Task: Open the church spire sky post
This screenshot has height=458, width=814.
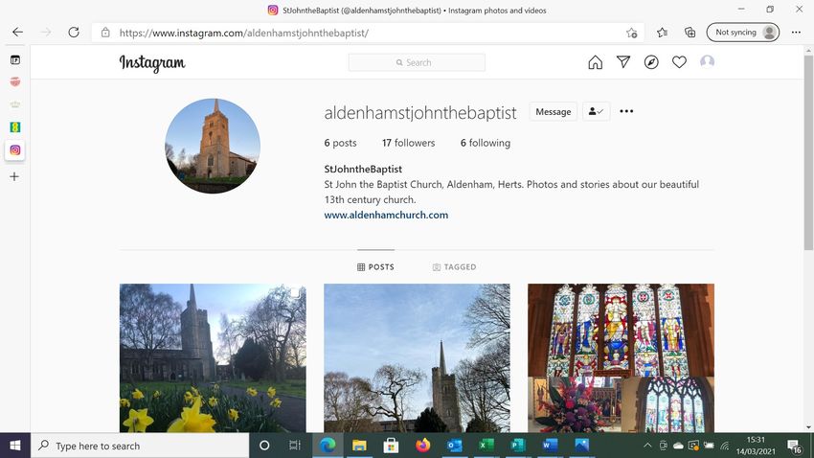Action: [417, 357]
